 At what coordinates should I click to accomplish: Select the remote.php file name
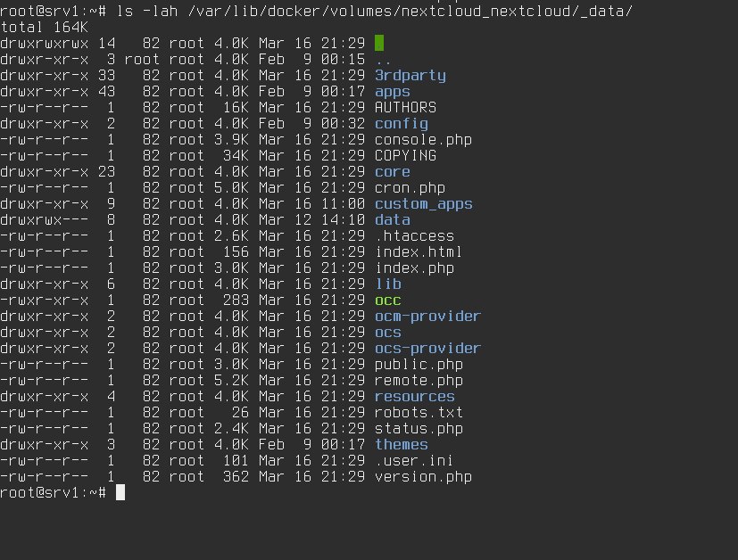tap(419, 380)
